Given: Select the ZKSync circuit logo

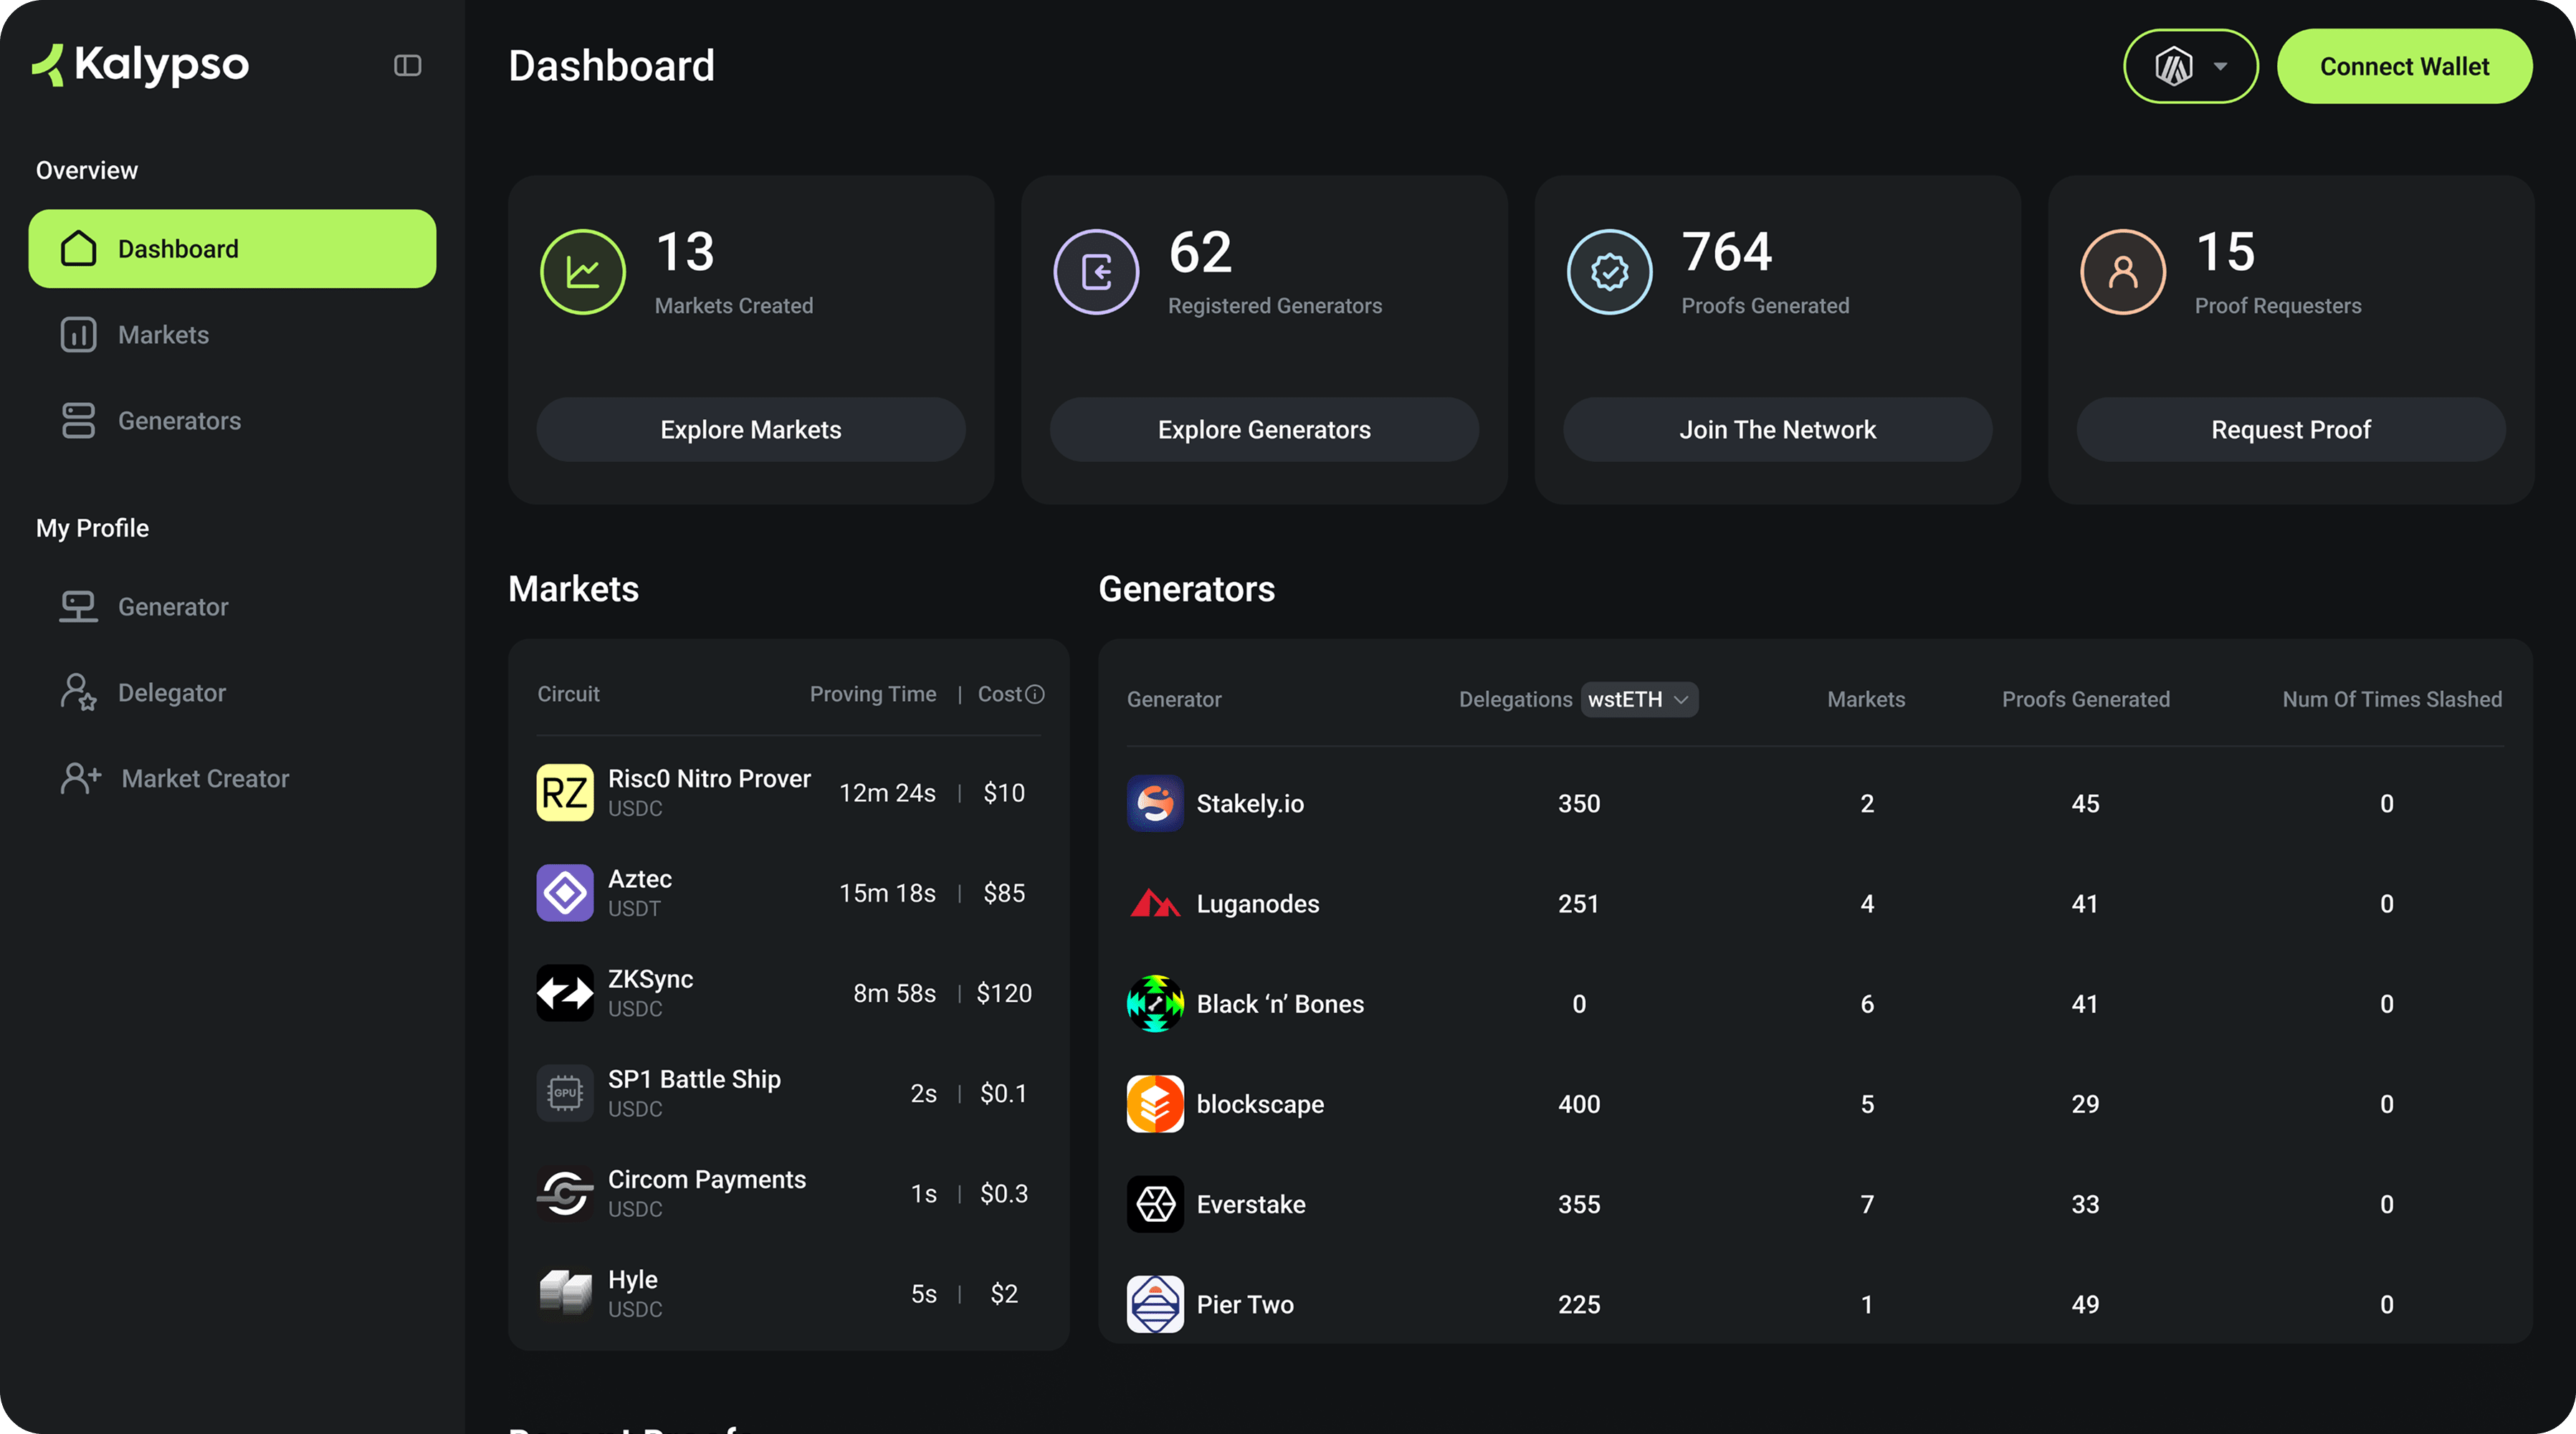Looking at the screenshot, I should [564, 992].
